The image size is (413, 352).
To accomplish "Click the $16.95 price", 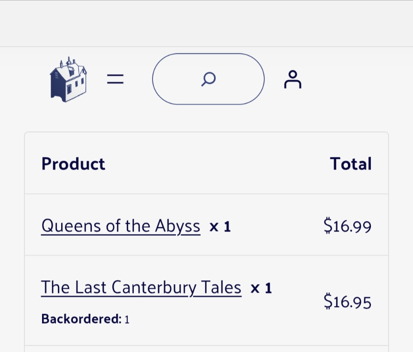I will 348,302.
